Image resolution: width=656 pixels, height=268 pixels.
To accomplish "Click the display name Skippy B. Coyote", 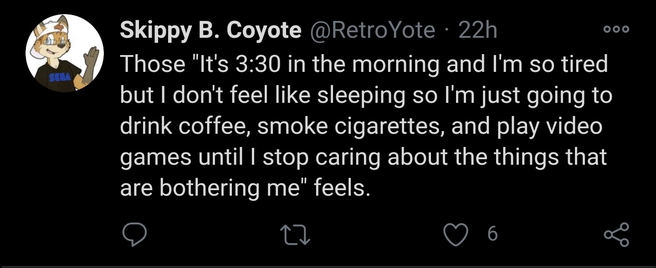I will point(210,31).
